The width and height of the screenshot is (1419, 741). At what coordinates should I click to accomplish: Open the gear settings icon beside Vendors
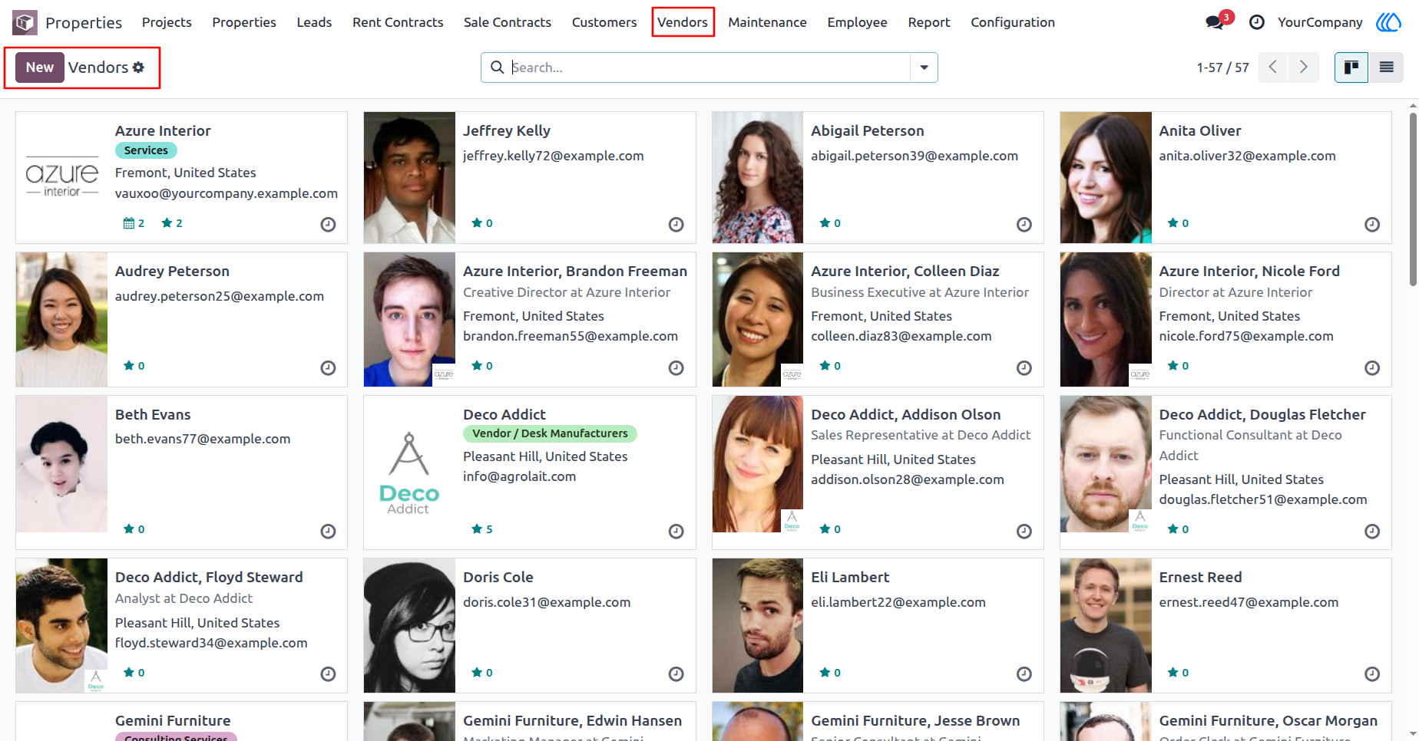click(x=138, y=68)
